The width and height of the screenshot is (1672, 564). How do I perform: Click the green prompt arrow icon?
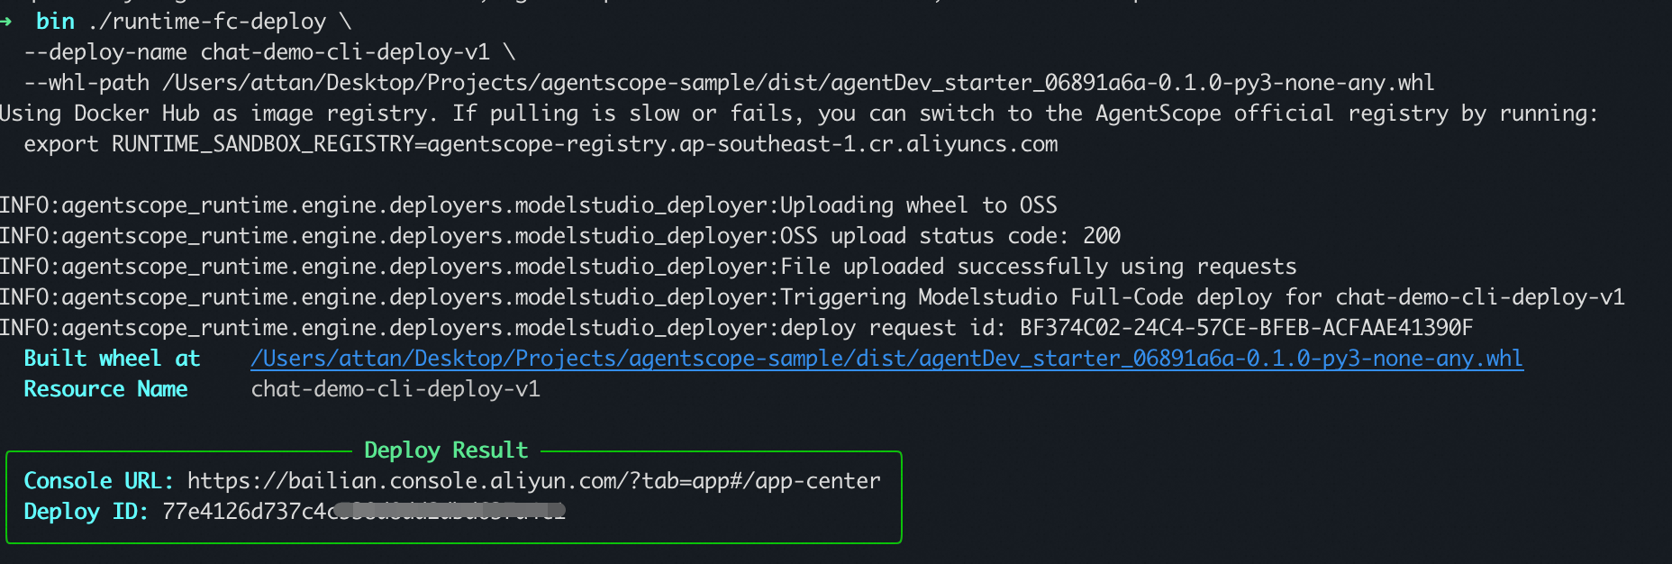[5, 21]
